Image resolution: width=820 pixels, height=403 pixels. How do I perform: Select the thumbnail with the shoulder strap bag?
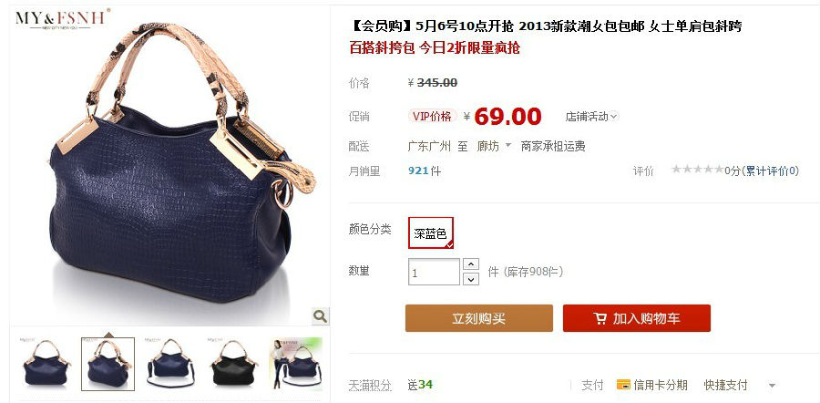tap(170, 365)
